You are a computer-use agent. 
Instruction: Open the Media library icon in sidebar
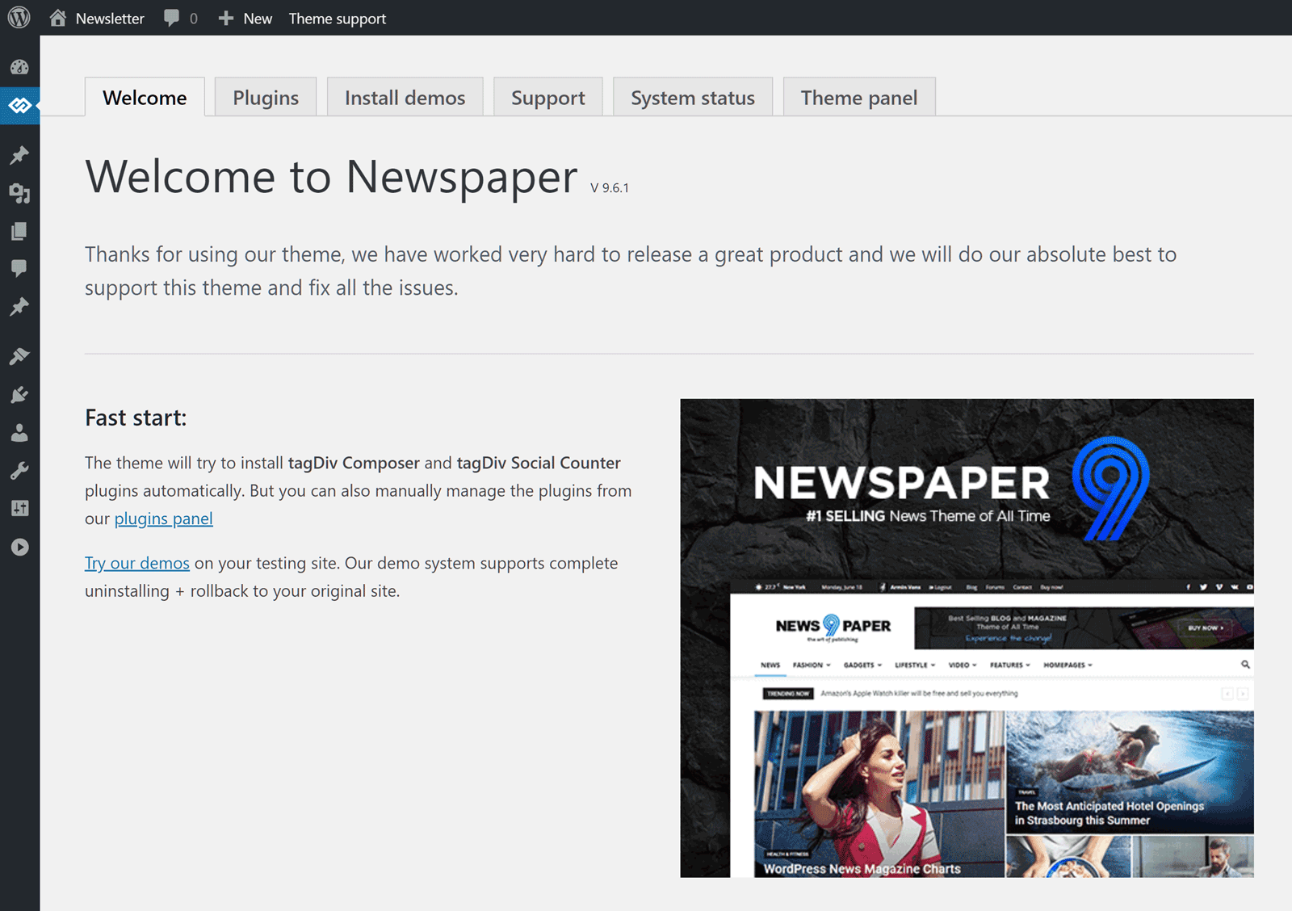[x=19, y=193]
